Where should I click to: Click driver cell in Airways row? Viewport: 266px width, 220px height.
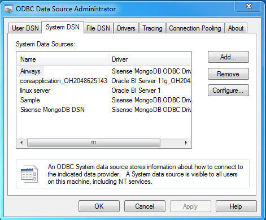(151, 71)
